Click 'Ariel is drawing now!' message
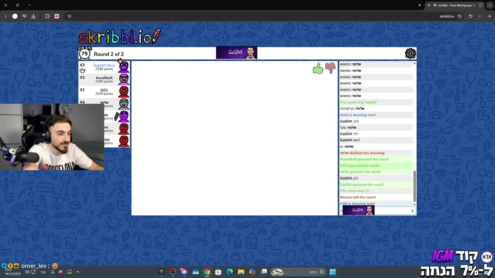Screen dimensions: 495x278 (358, 115)
